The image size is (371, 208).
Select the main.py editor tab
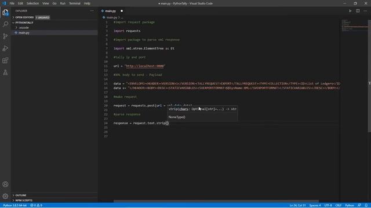111,11
